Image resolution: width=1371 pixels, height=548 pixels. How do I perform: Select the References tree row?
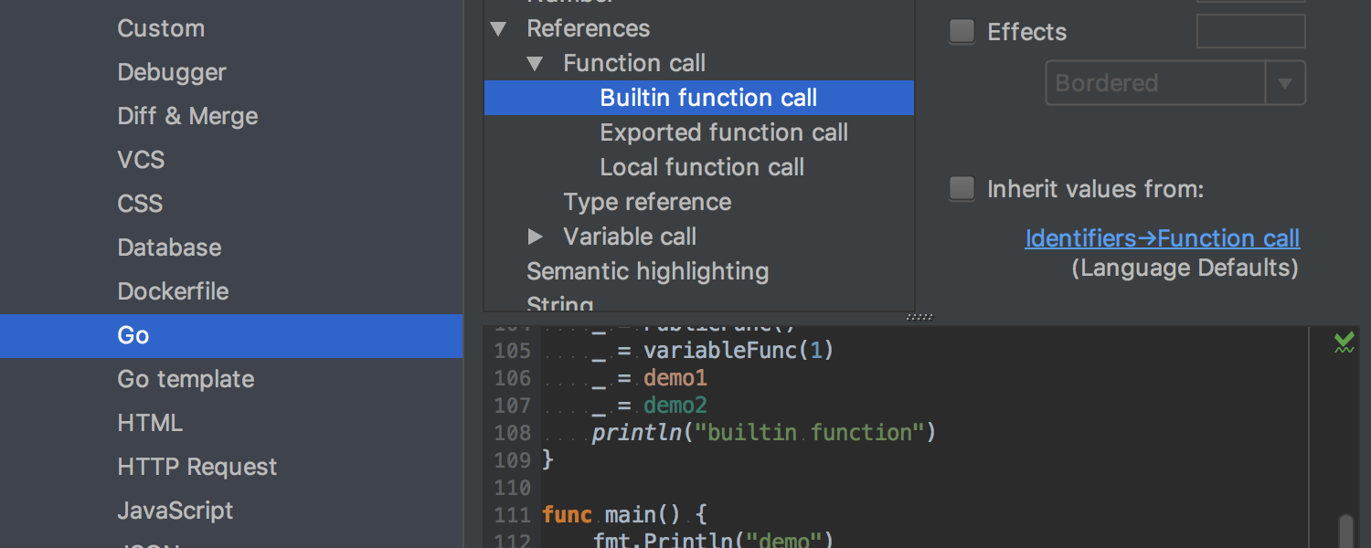pyautogui.click(x=699, y=28)
